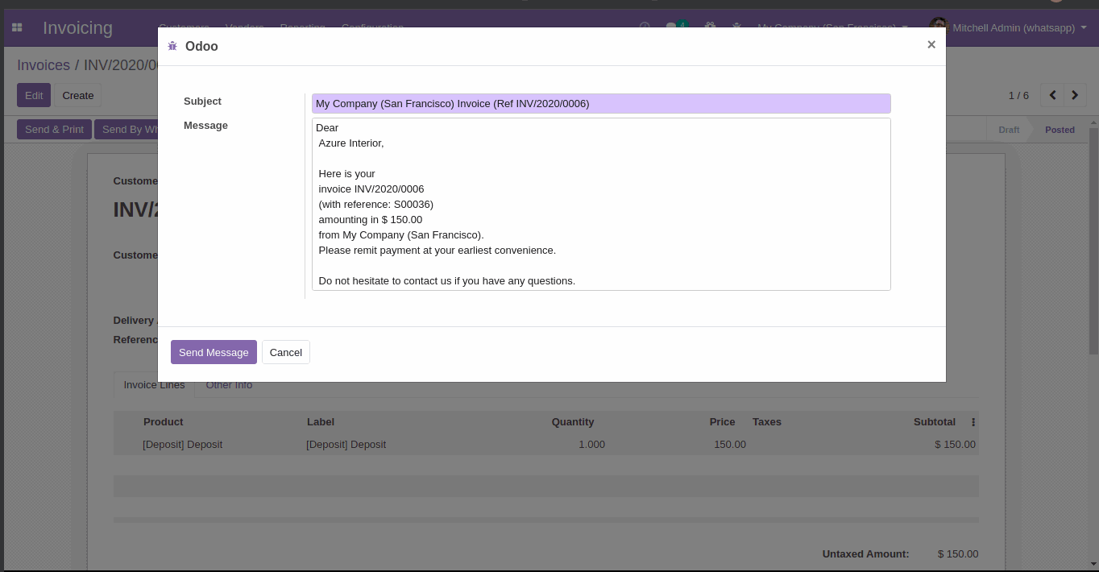Go to the next invoice record
The height and width of the screenshot is (572, 1099).
click(x=1075, y=95)
